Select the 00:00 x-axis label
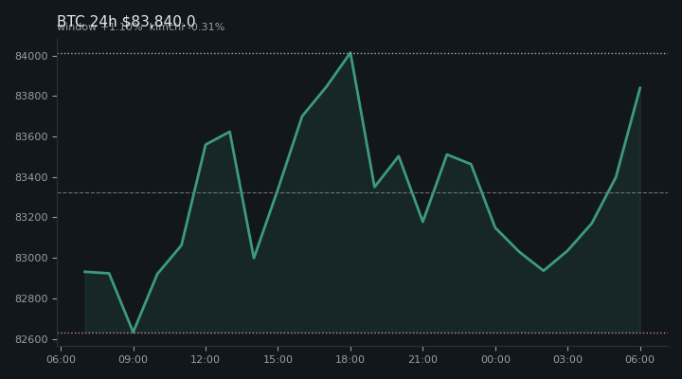Screen dimensions: 682x379 point(495,359)
